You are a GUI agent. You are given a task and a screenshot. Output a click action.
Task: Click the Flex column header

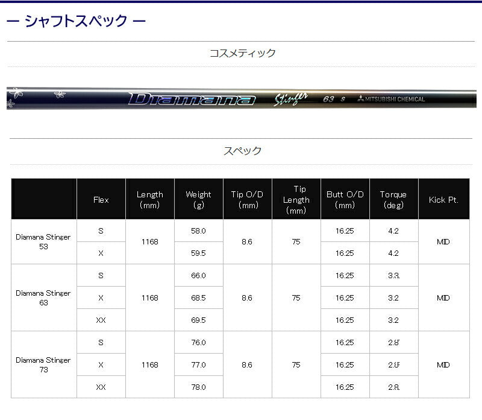coord(101,199)
